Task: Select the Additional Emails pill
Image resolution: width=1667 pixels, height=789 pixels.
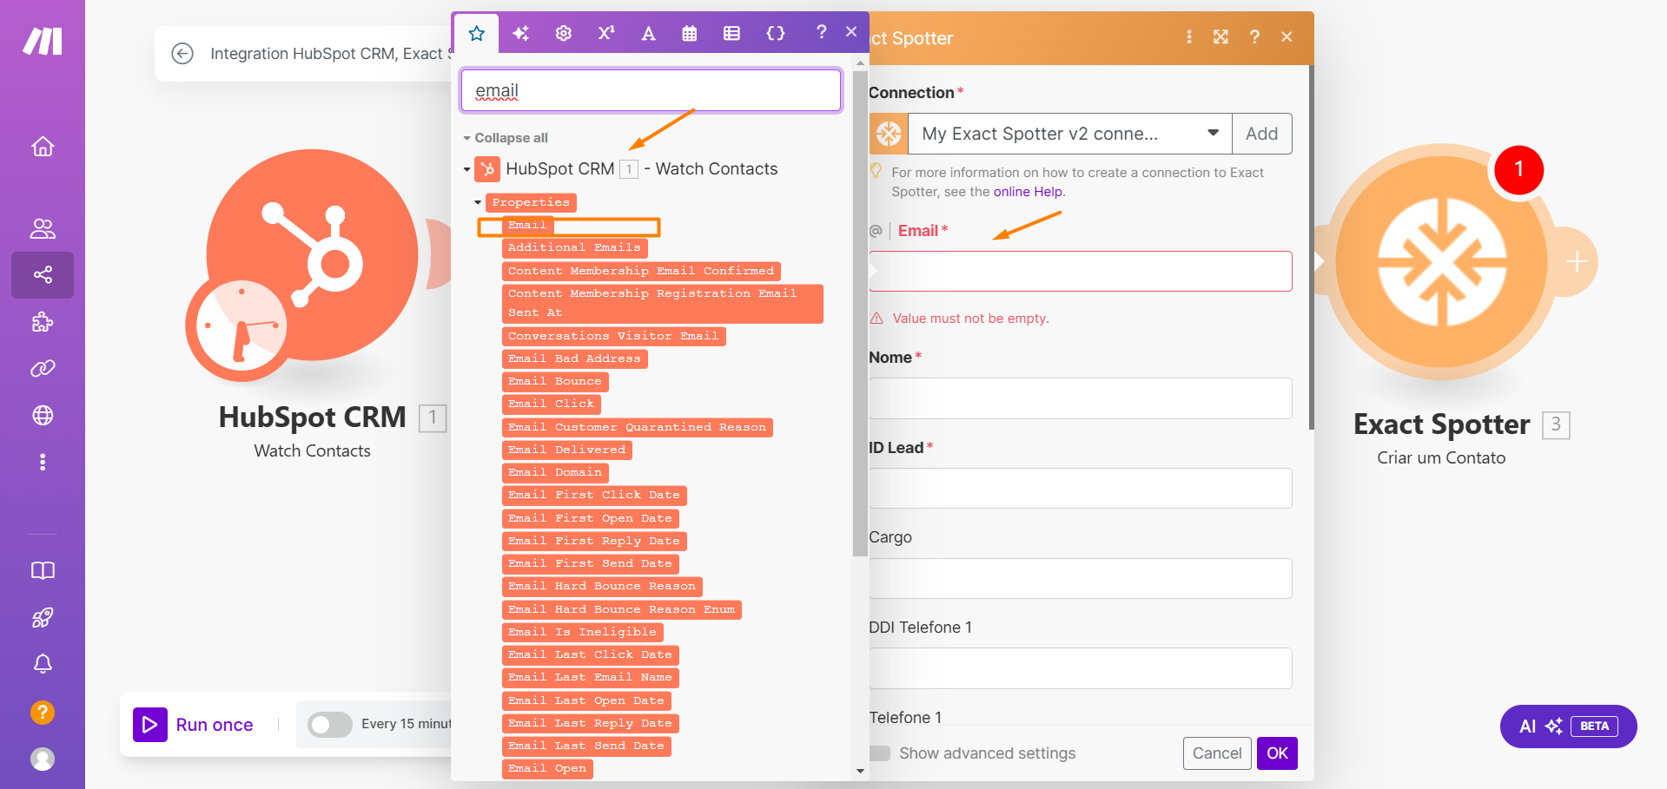Action: click(574, 248)
